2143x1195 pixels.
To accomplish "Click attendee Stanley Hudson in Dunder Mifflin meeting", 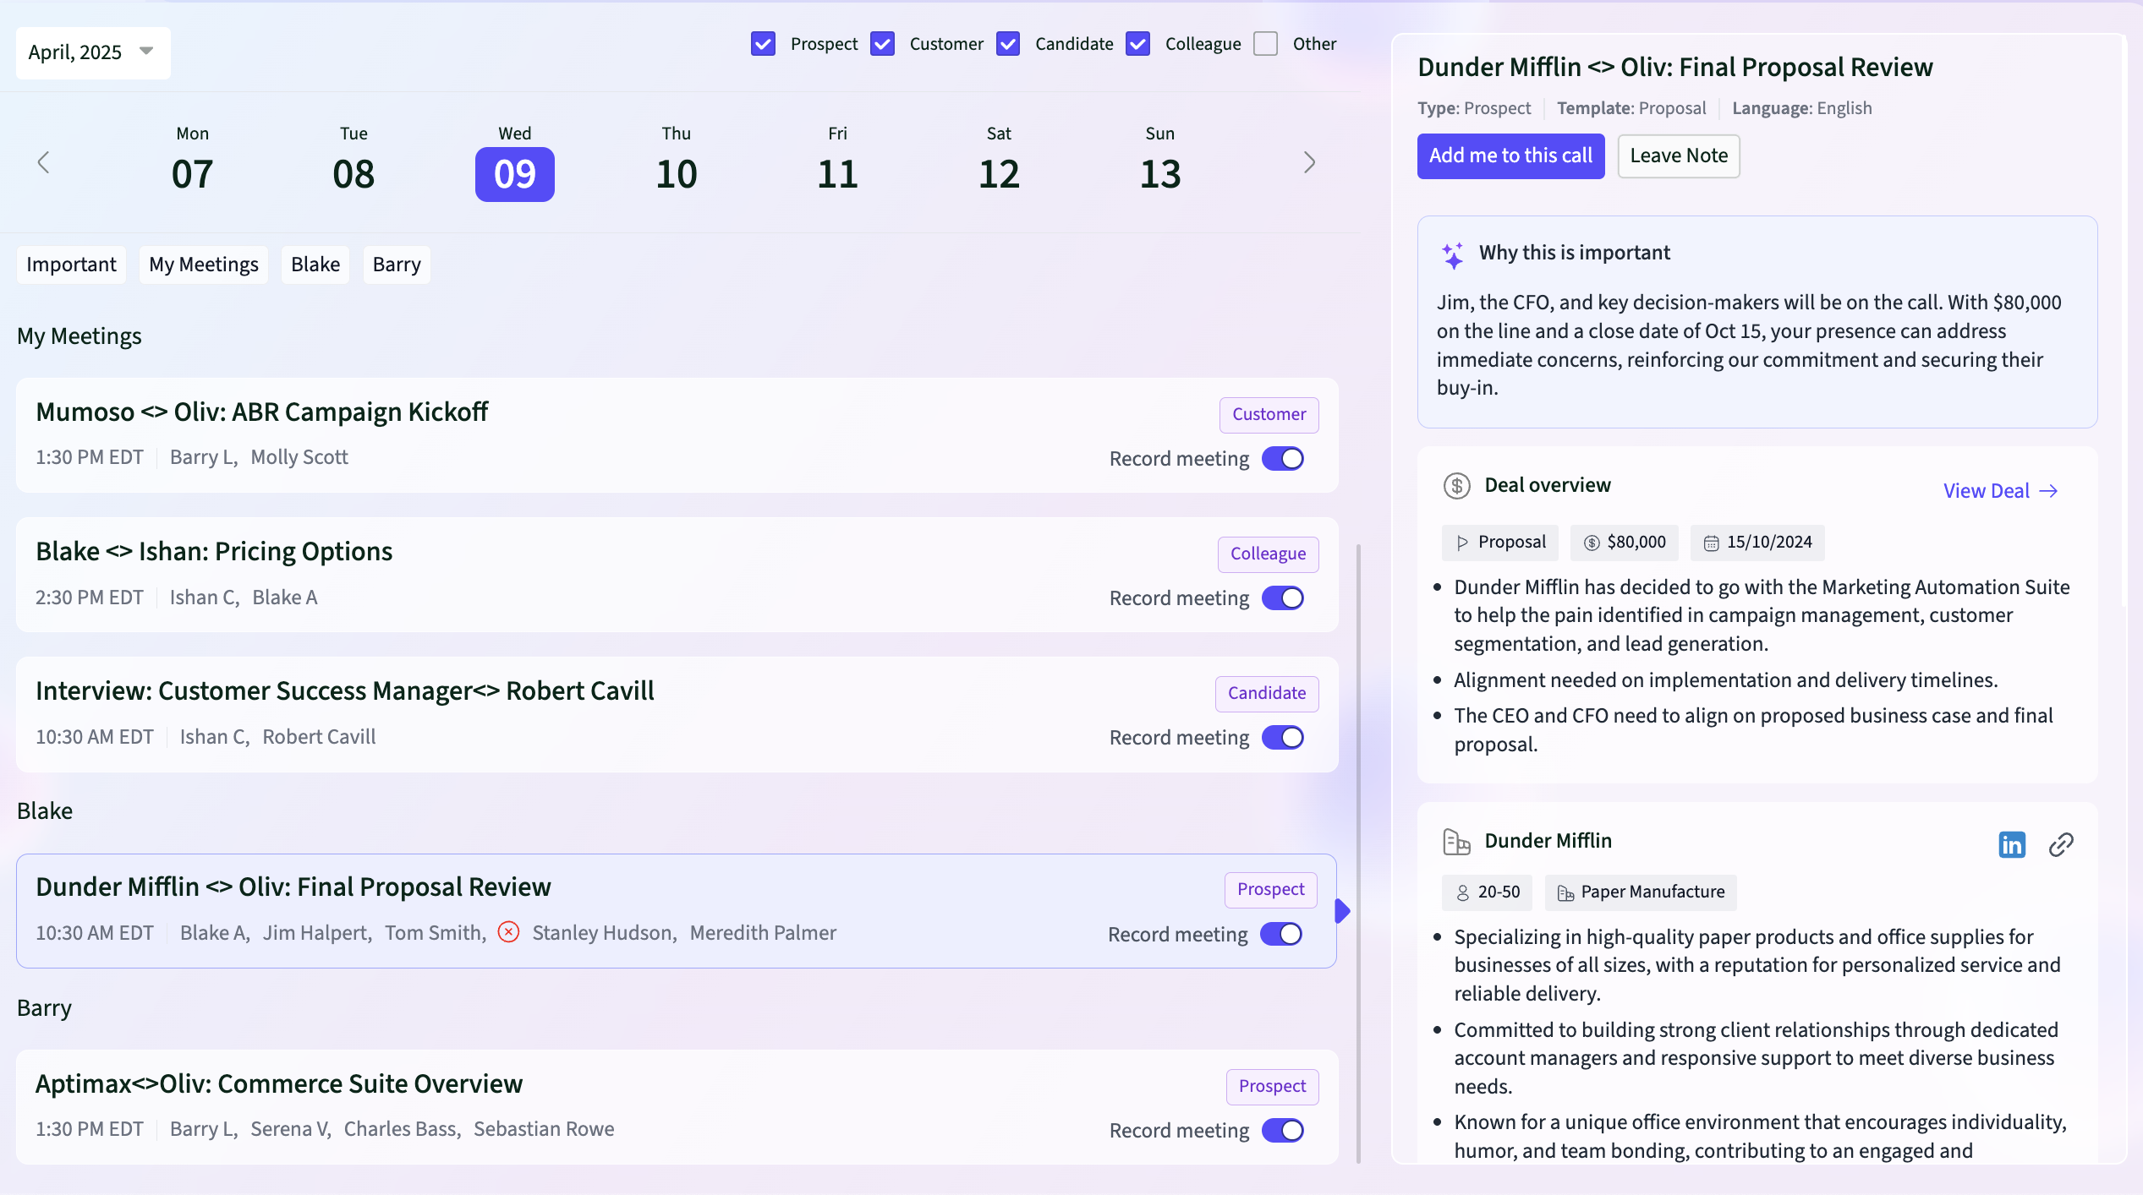I will pos(603,933).
